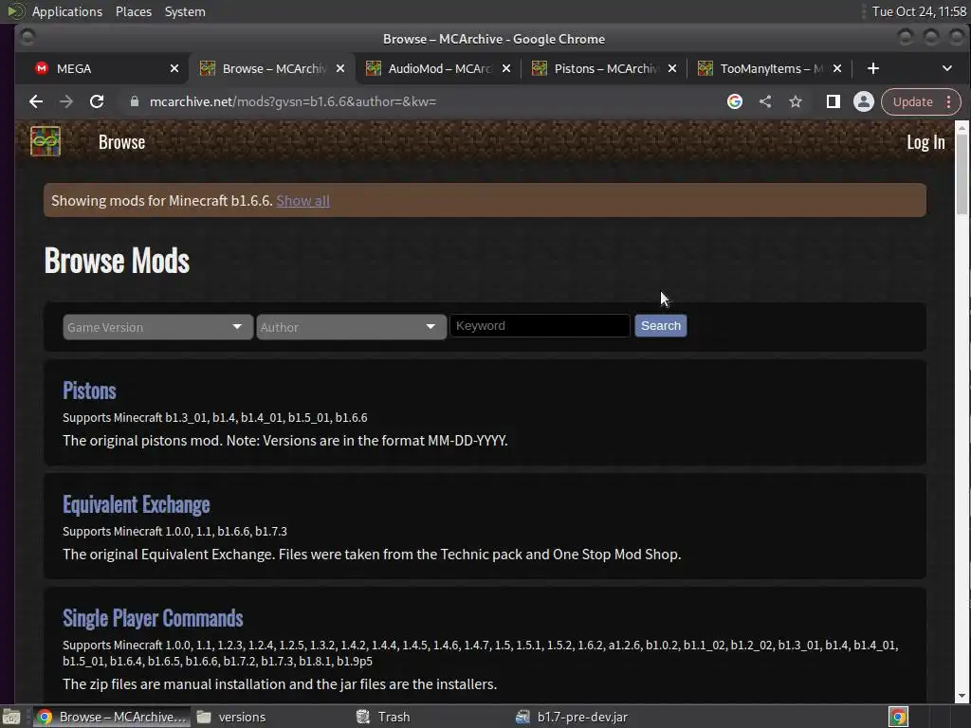Close the AudioMod tab
971x728 pixels.
point(506,68)
